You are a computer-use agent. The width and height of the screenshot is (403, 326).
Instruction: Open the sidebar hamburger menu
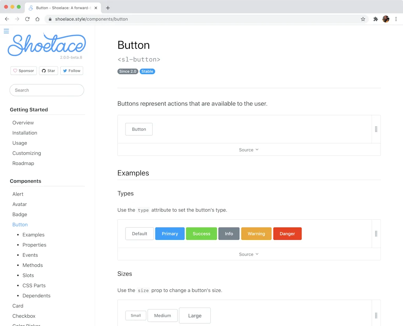tap(6, 31)
